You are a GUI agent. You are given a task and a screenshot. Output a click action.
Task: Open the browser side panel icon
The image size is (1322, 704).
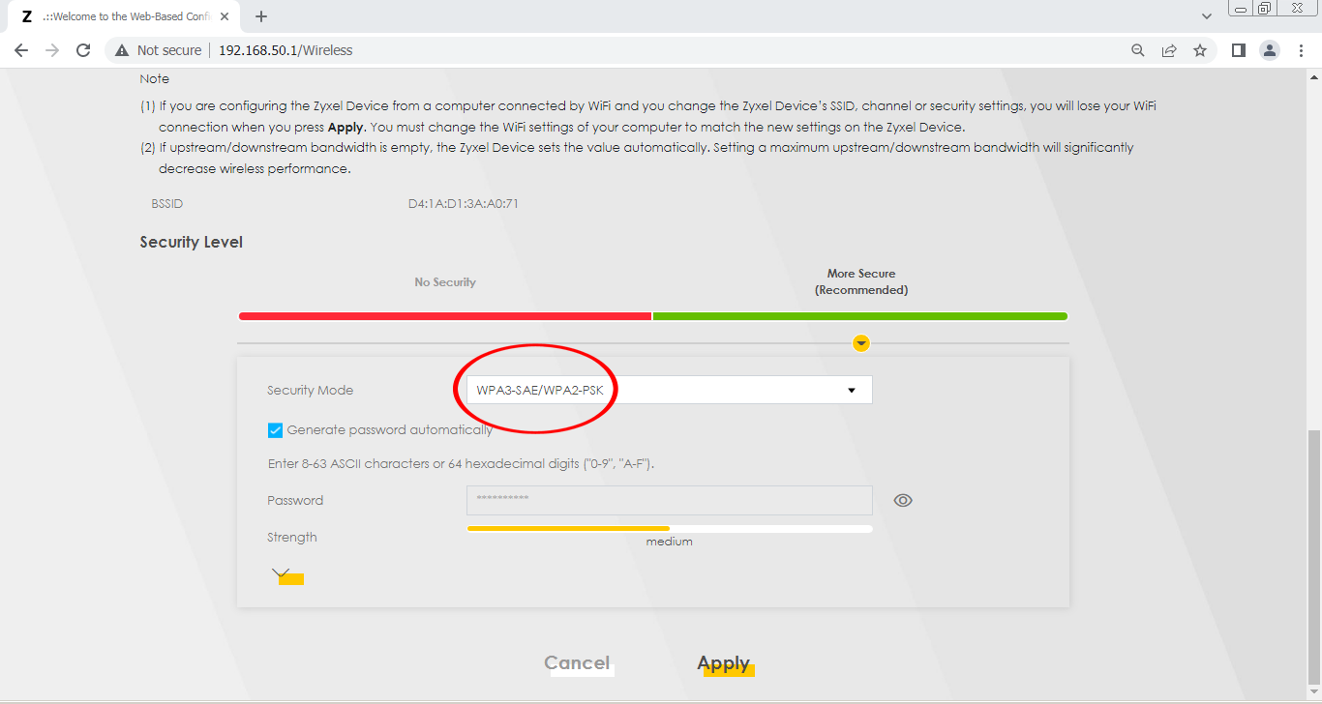[1238, 50]
